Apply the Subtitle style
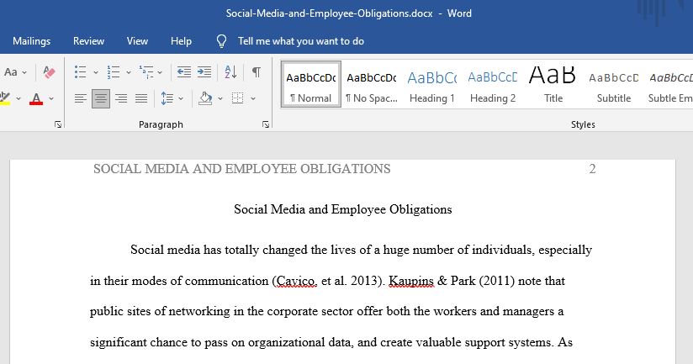The height and width of the screenshot is (364, 693). pos(614,84)
